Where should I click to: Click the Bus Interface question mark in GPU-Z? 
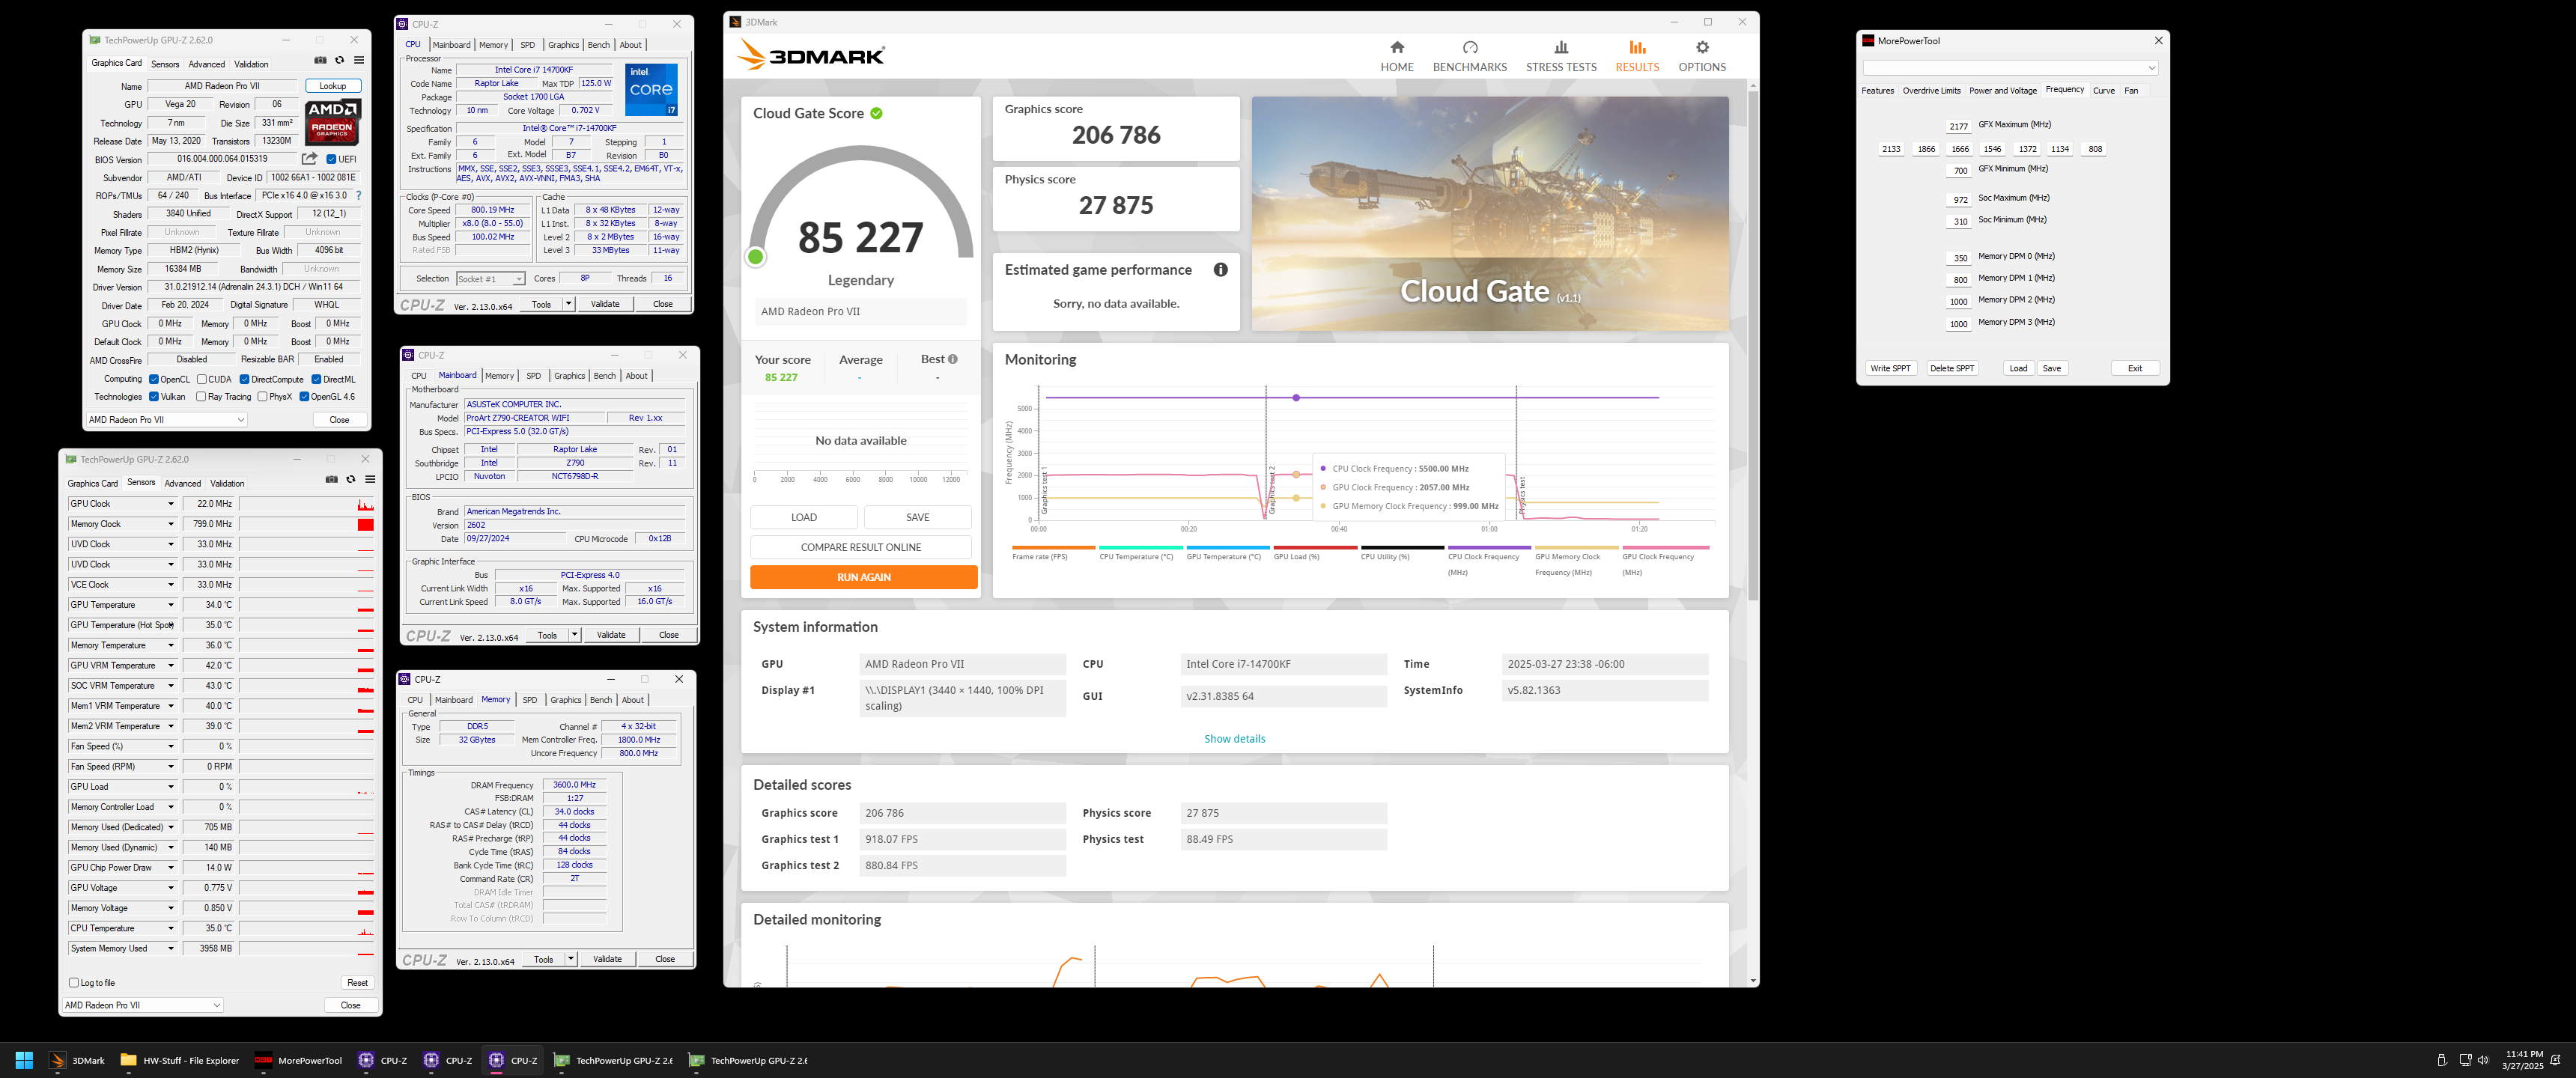pyautogui.click(x=358, y=196)
